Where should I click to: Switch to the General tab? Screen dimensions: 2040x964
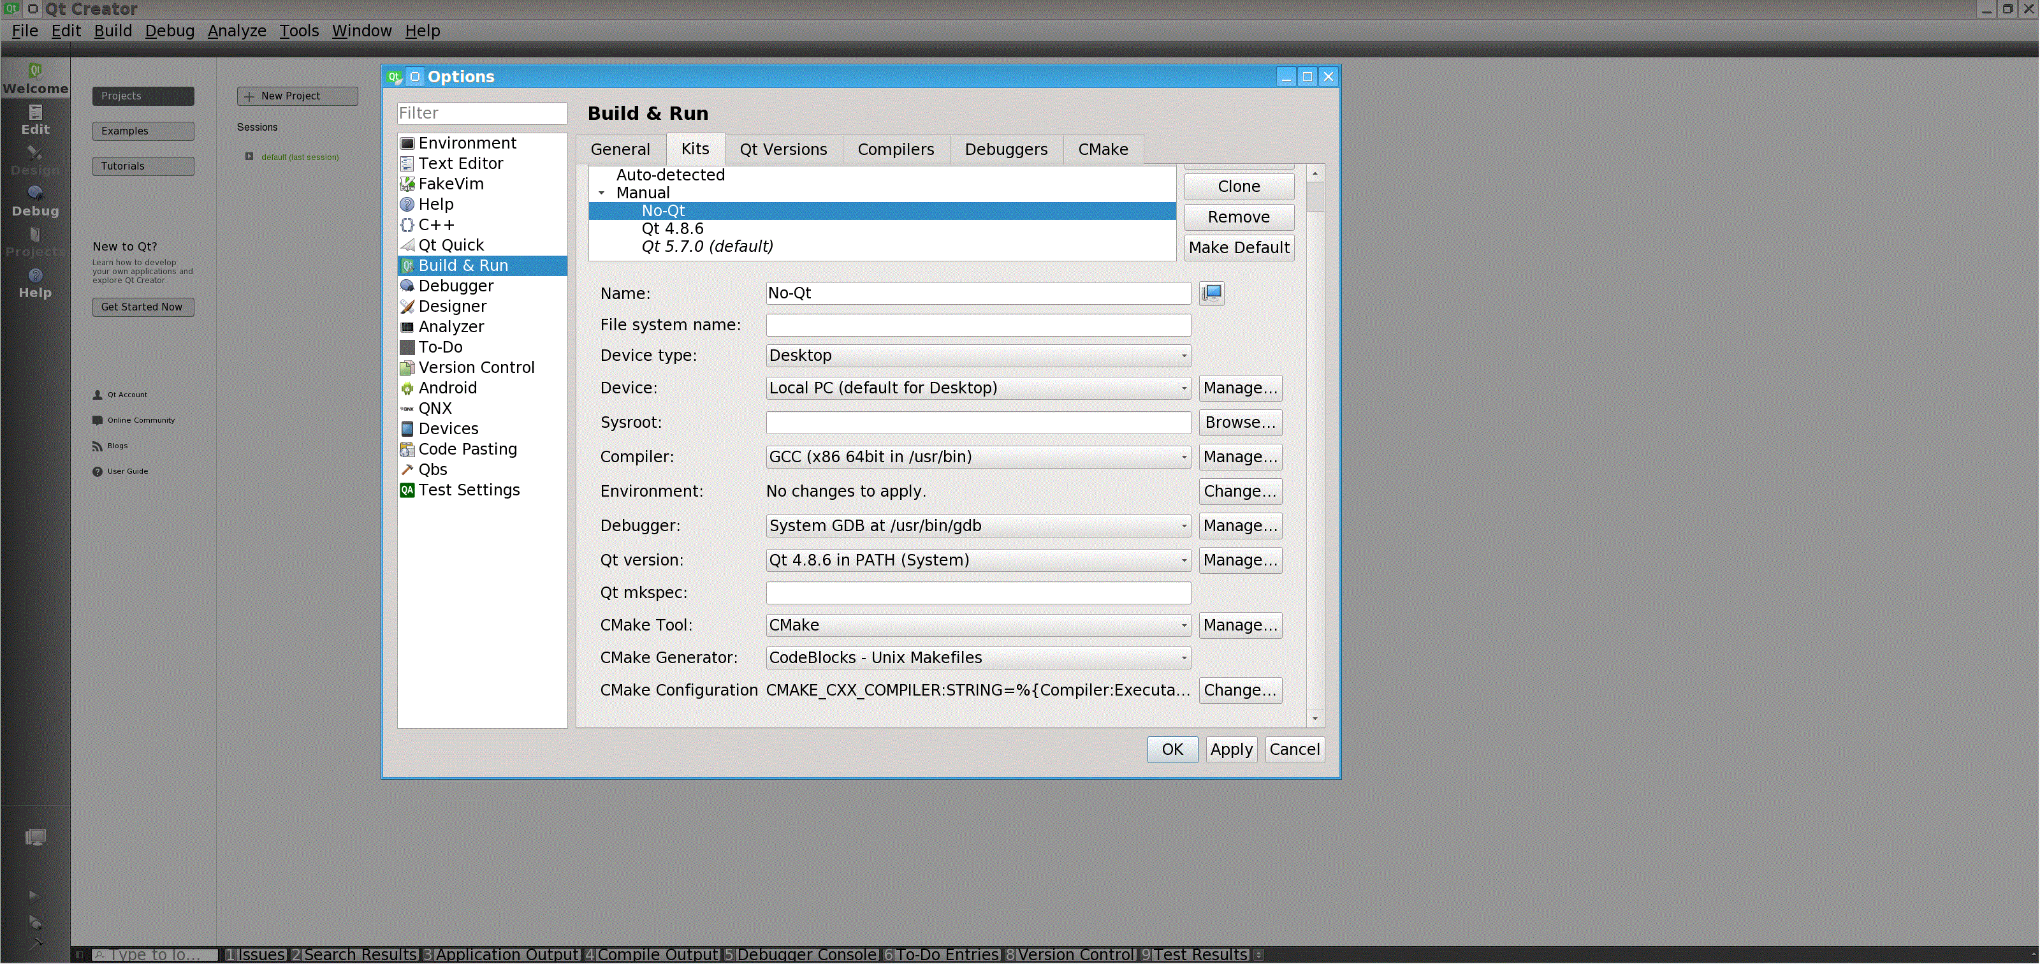[x=620, y=150]
